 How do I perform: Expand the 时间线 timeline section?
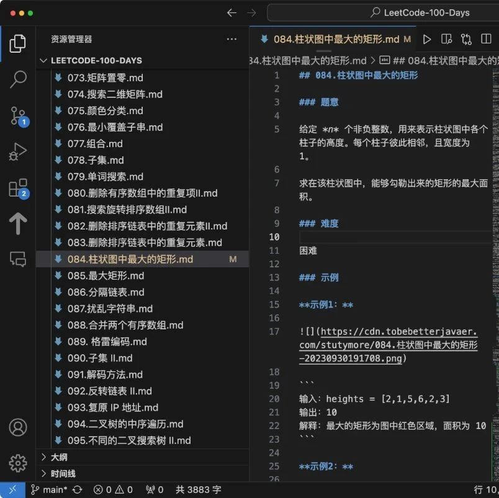coord(143,474)
